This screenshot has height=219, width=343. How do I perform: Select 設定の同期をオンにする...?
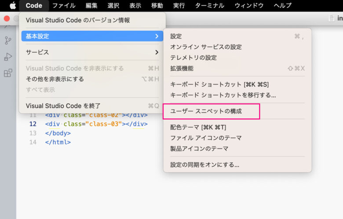[x=237, y=164]
